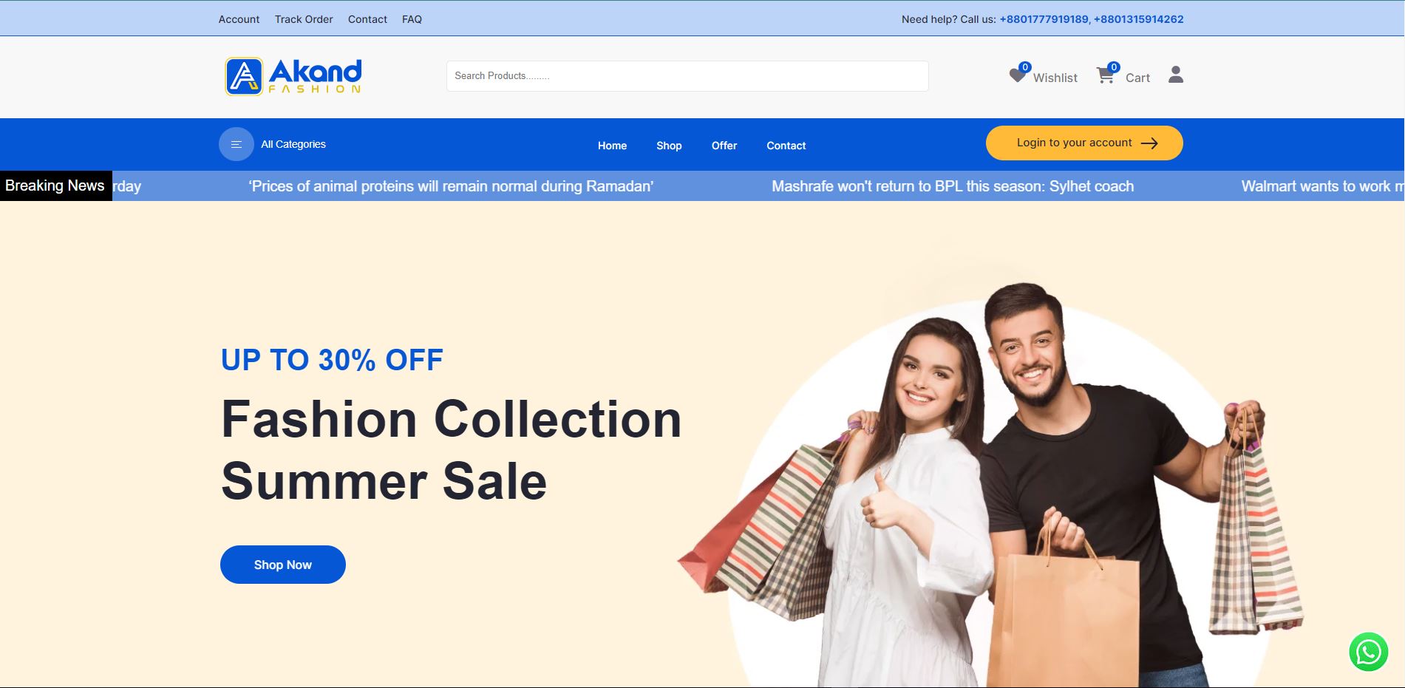Open the shopping cart icon
Image resolution: width=1405 pixels, height=688 pixels.
[1106, 75]
